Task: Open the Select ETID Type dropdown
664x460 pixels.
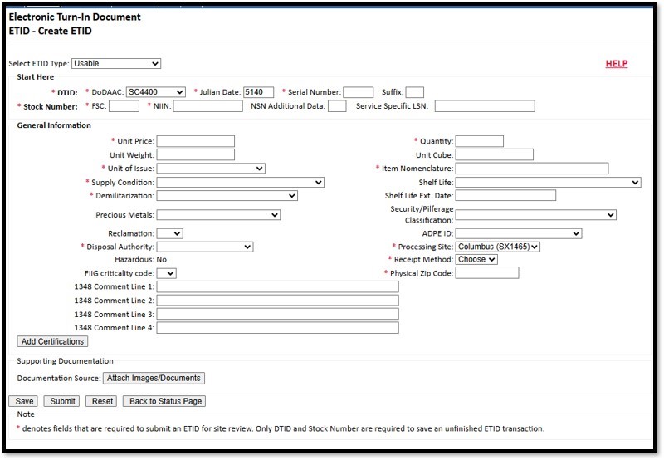Action: coord(116,63)
